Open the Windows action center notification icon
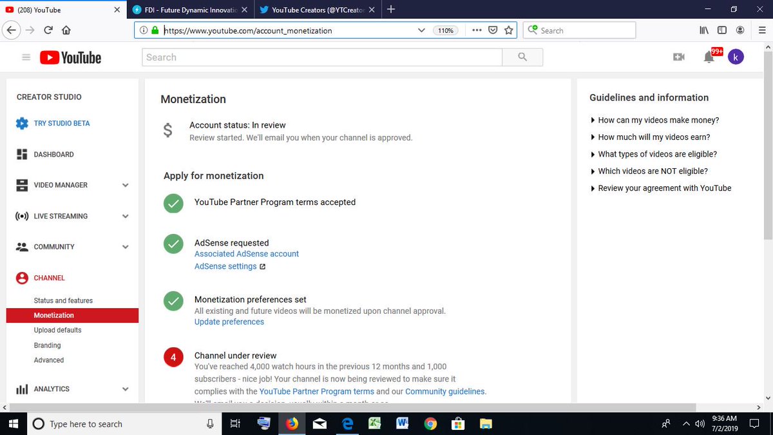The image size is (773, 435). (754, 423)
